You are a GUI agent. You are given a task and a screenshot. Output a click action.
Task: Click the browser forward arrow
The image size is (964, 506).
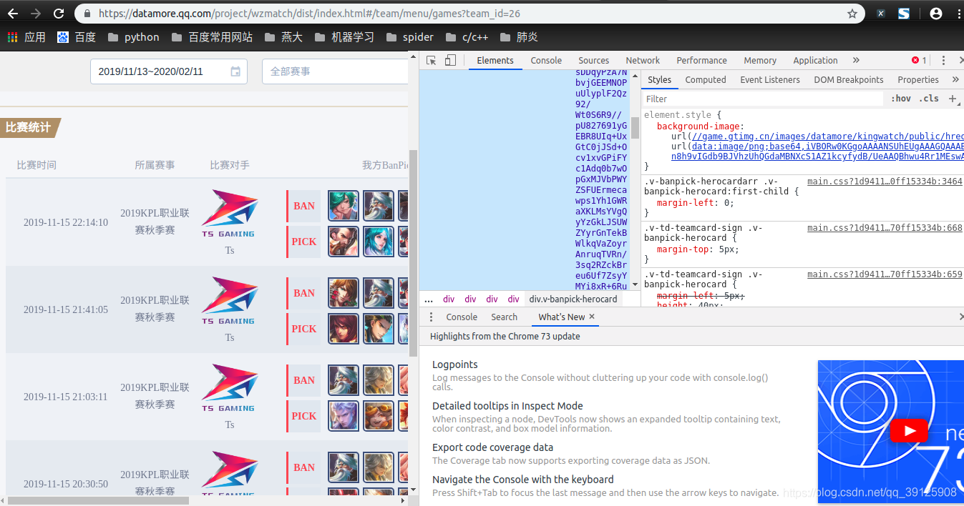coord(36,14)
